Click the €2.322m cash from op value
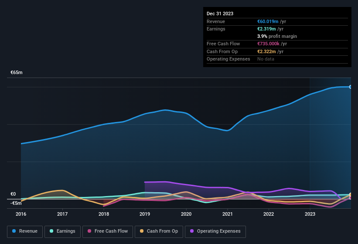Screen dimensions: 358x244 click(x=266, y=51)
